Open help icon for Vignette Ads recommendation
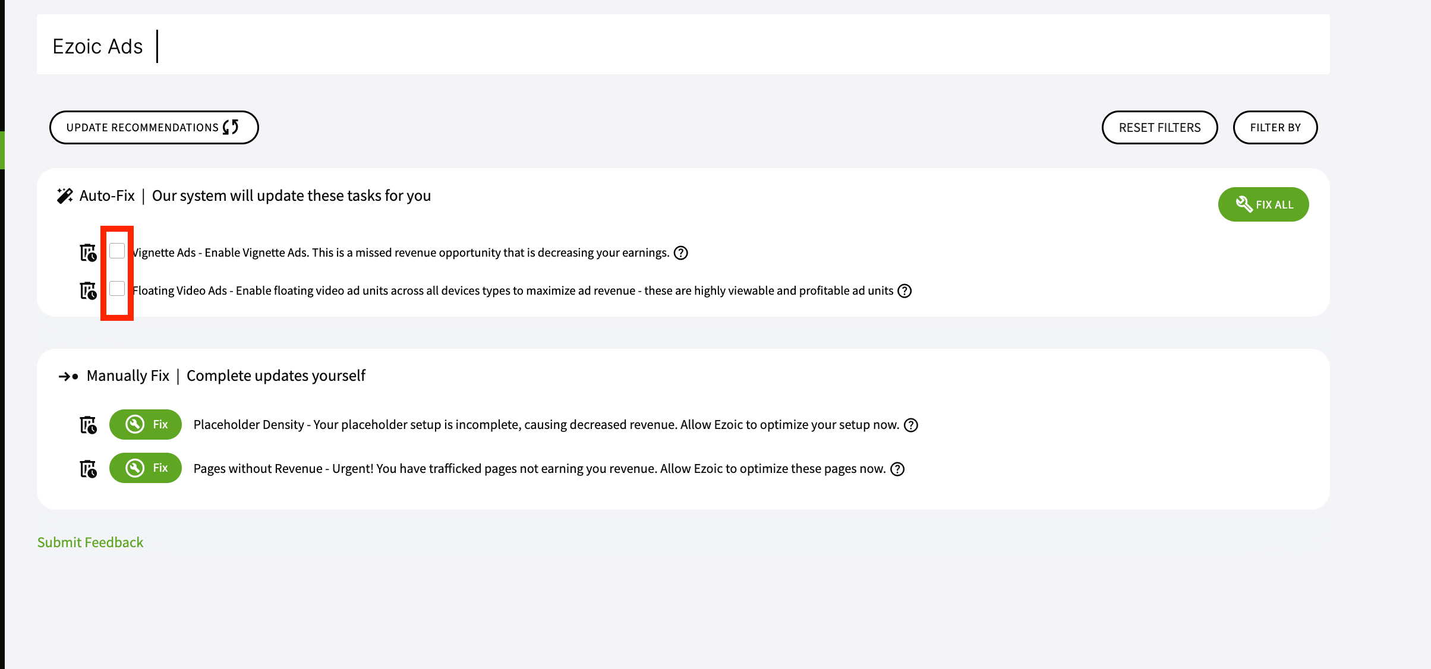Viewport: 1431px width, 669px height. 681,253
